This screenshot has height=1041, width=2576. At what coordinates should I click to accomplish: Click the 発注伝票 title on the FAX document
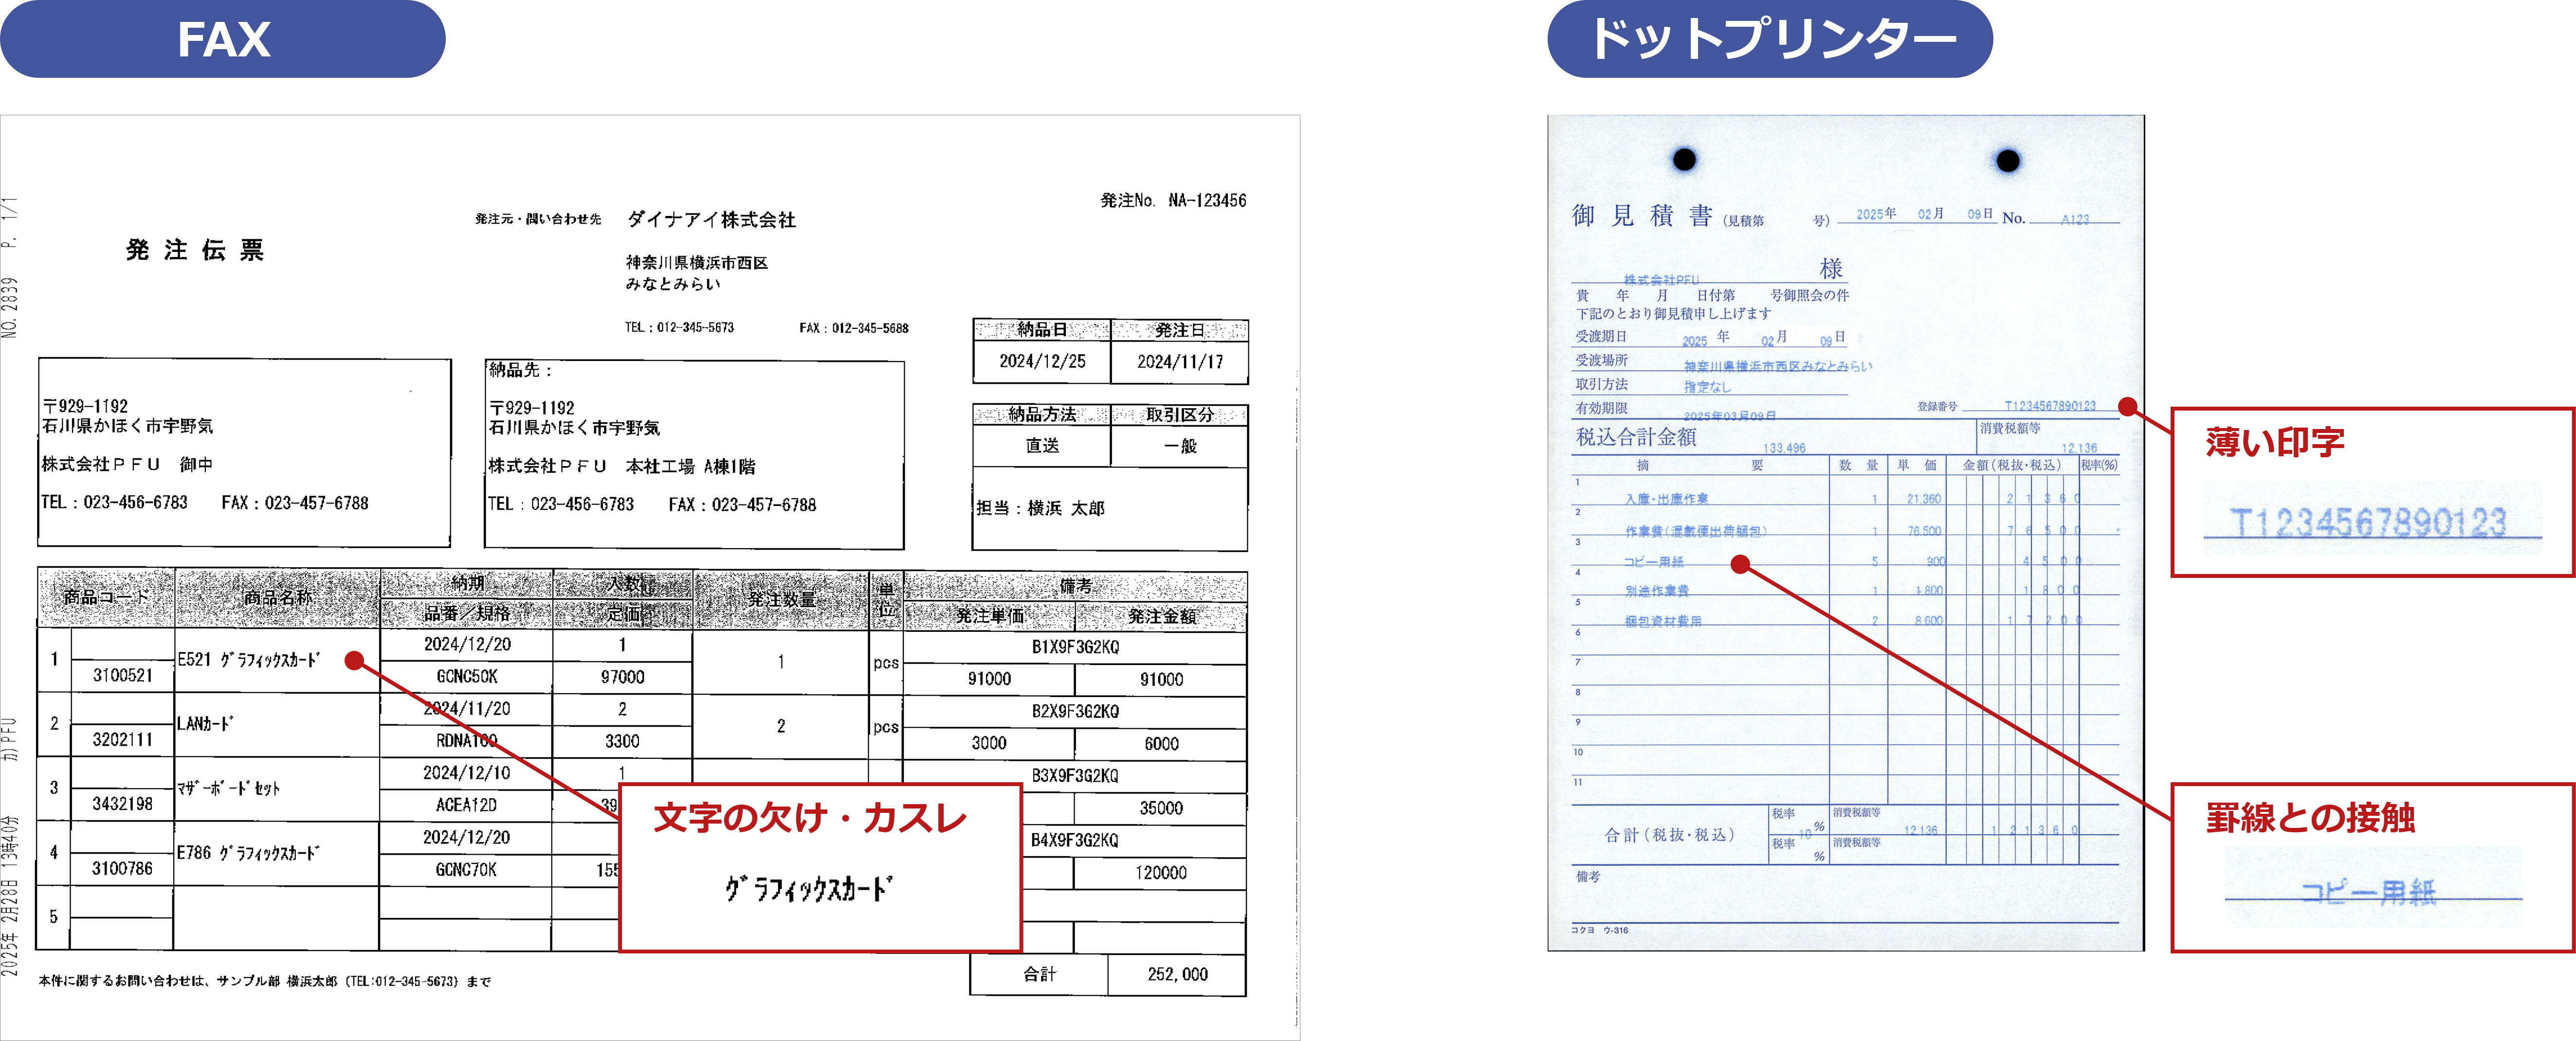point(195,250)
